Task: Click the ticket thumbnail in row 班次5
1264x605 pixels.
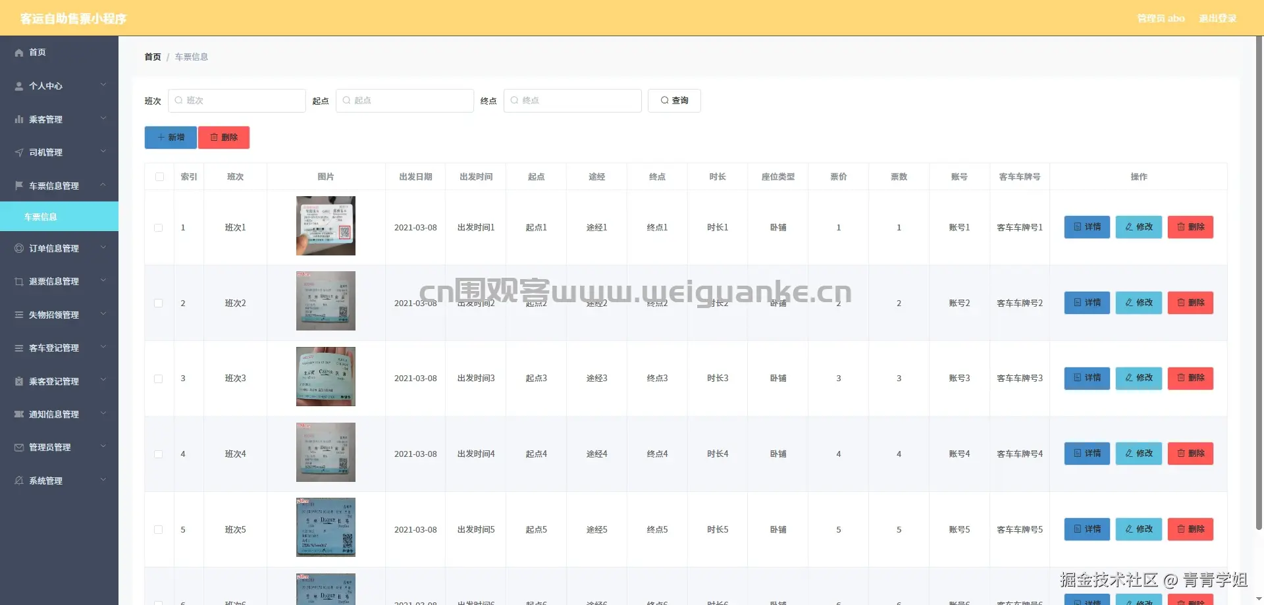Action: pyautogui.click(x=326, y=527)
